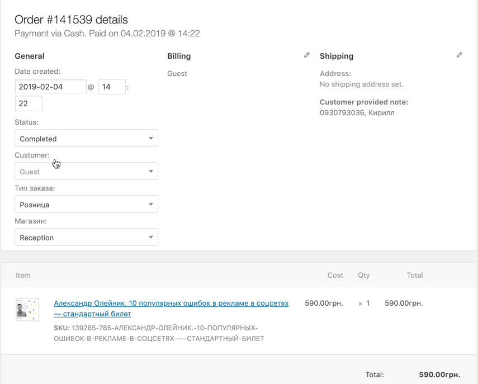
Task: Select the order title Order #141539 details
Action: point(72,20)
